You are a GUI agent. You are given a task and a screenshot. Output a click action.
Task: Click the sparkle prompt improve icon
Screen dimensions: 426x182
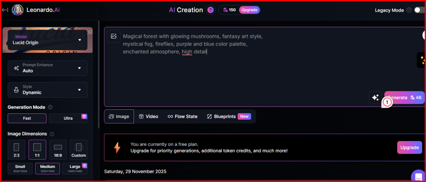click(375, 98)
